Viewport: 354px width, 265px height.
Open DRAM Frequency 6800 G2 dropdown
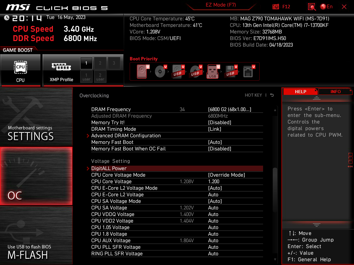pyautogui.click(x=230, y=109)
